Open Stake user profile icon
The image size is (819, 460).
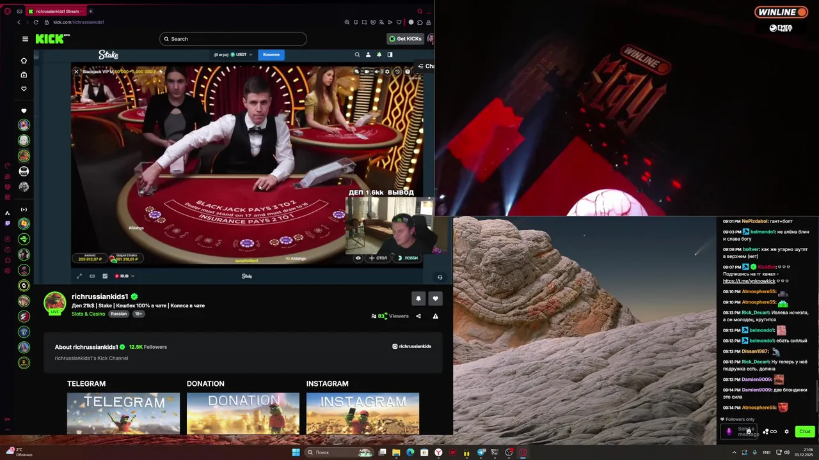tap(368, 55)
